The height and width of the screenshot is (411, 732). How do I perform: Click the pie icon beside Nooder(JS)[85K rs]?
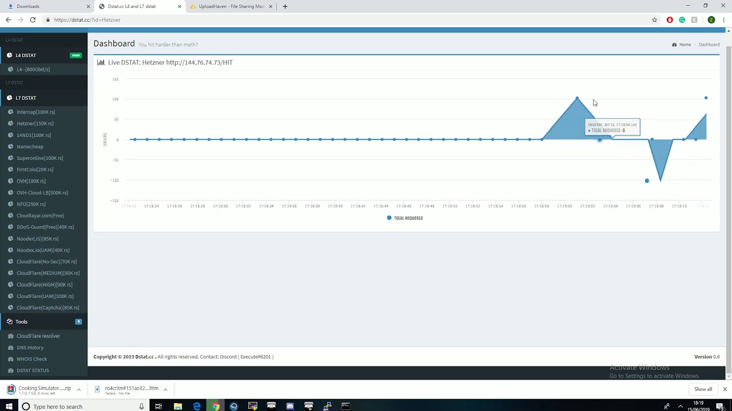[11, 239]
